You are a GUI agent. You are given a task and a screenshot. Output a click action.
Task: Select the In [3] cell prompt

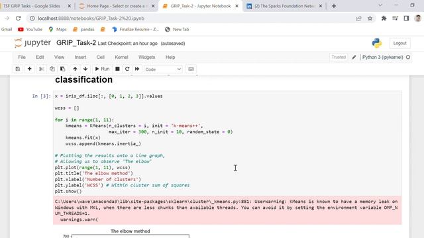pos(41,96)
